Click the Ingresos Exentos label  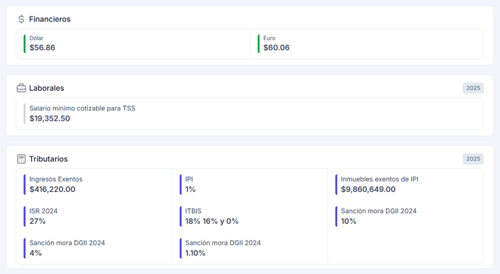coord(56,179)
